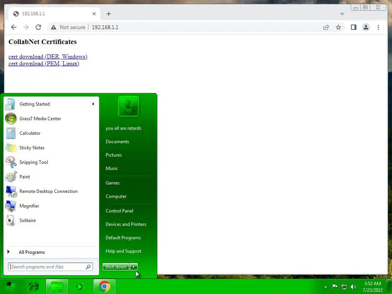Click the network tray icon
Screen dimensions: 392x294
tap(344, 287)
